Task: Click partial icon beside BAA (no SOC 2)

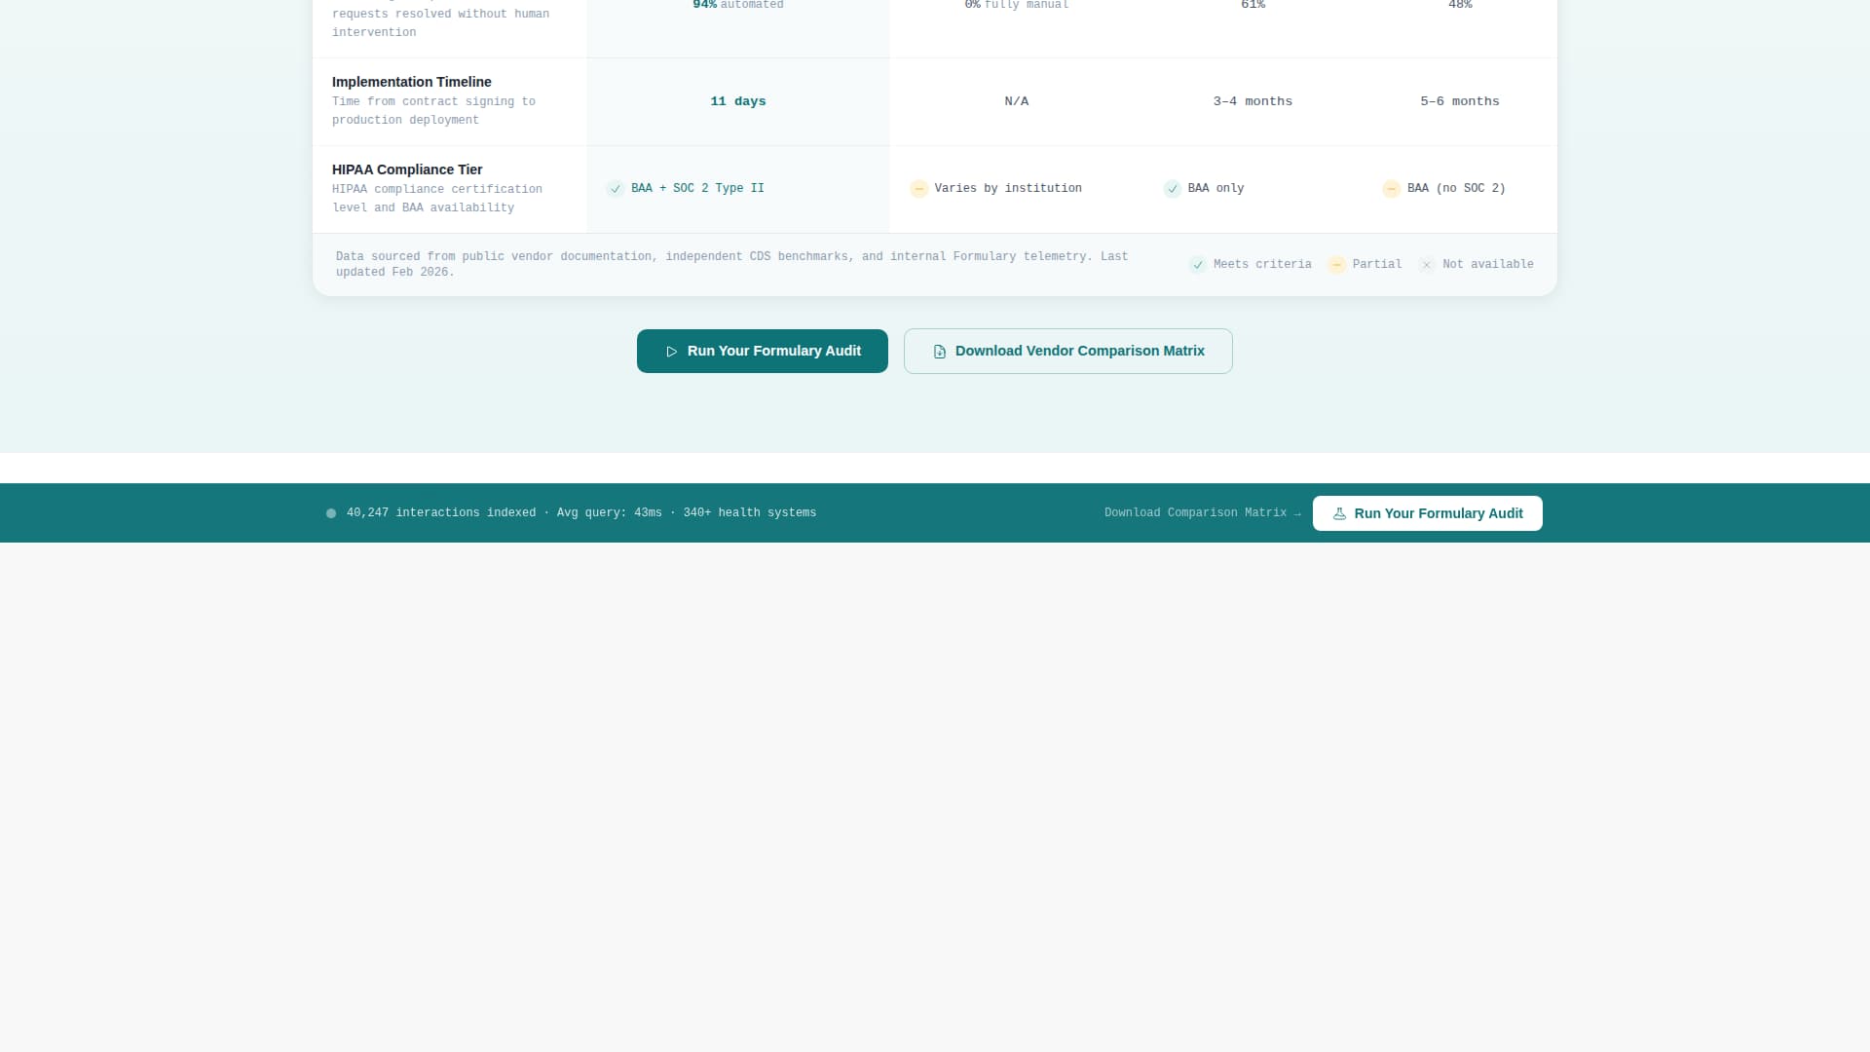Action: (x=1392, y=189)
